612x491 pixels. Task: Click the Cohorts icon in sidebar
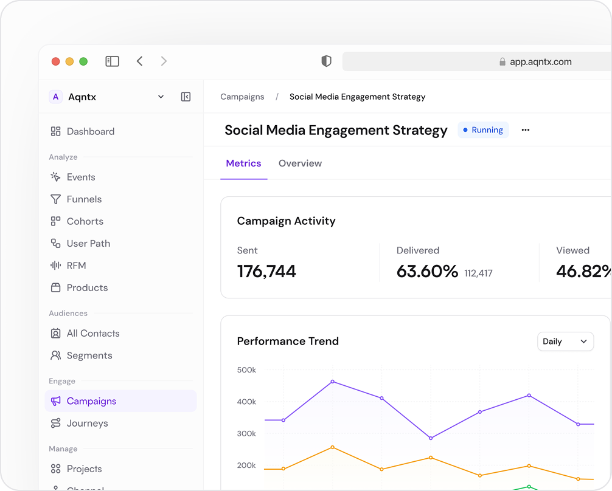tap(55, 221)
